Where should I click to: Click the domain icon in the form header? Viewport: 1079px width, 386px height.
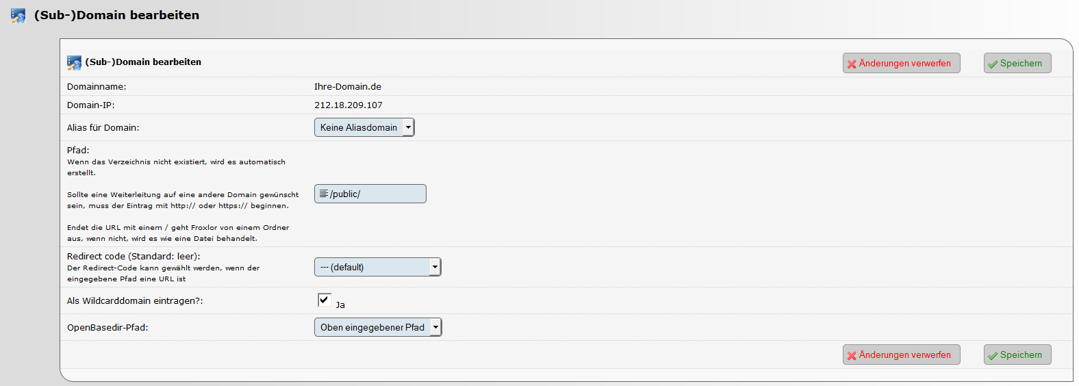tap(74, 63)
